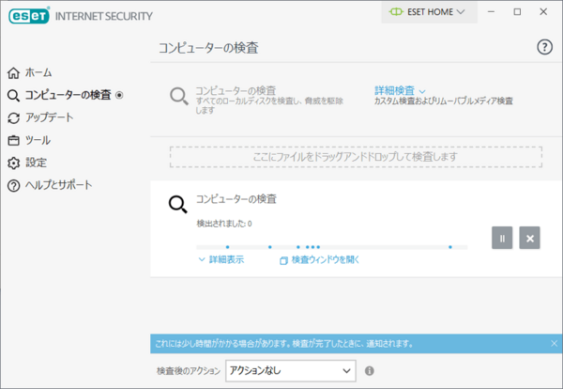Click running scan title コンピューターの検査
563x389 pixels.
point(236,199)
